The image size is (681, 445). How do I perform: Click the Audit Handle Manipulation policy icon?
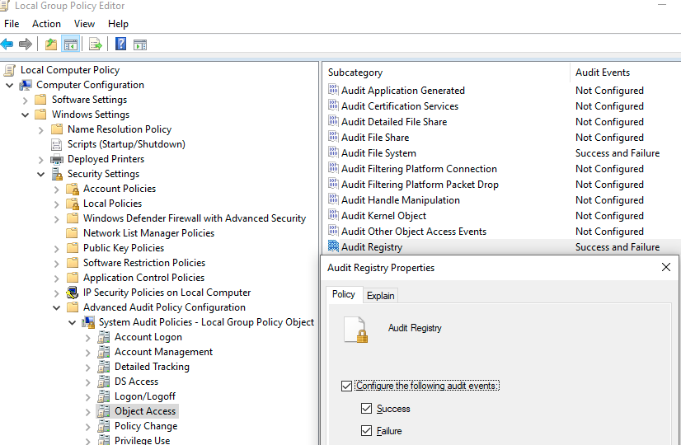tap(333, 199)
